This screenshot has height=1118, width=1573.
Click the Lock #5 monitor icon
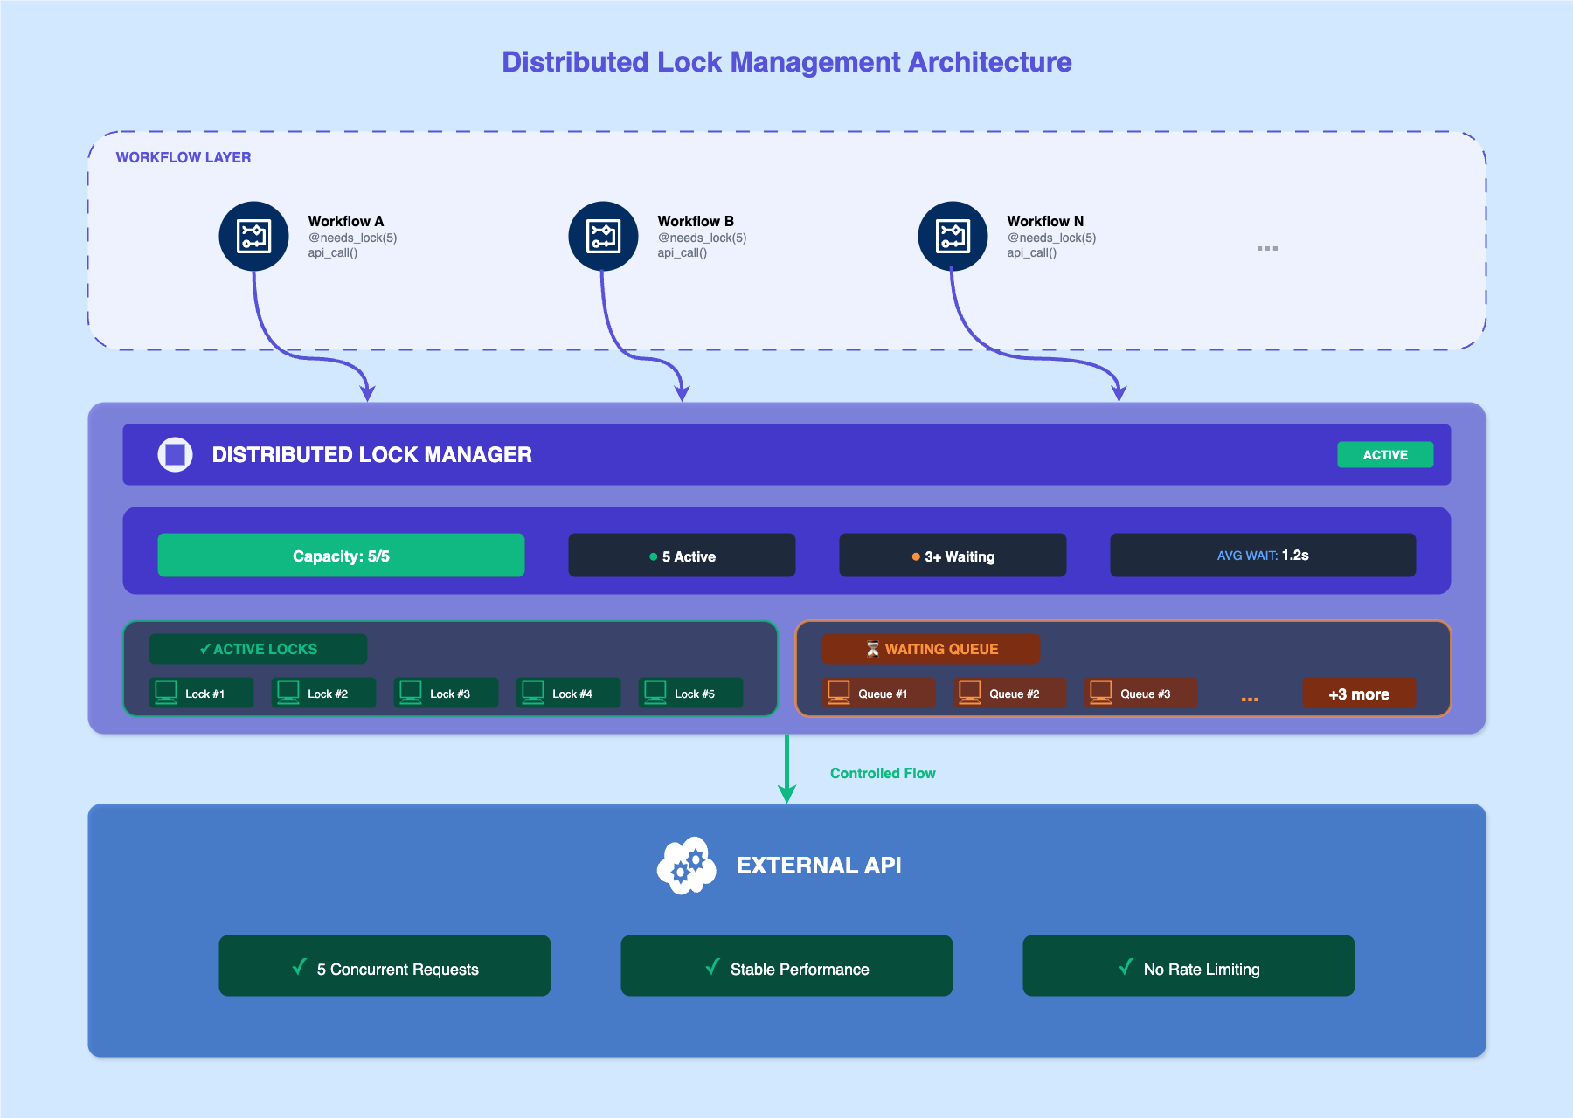click(x=655, y=693)
